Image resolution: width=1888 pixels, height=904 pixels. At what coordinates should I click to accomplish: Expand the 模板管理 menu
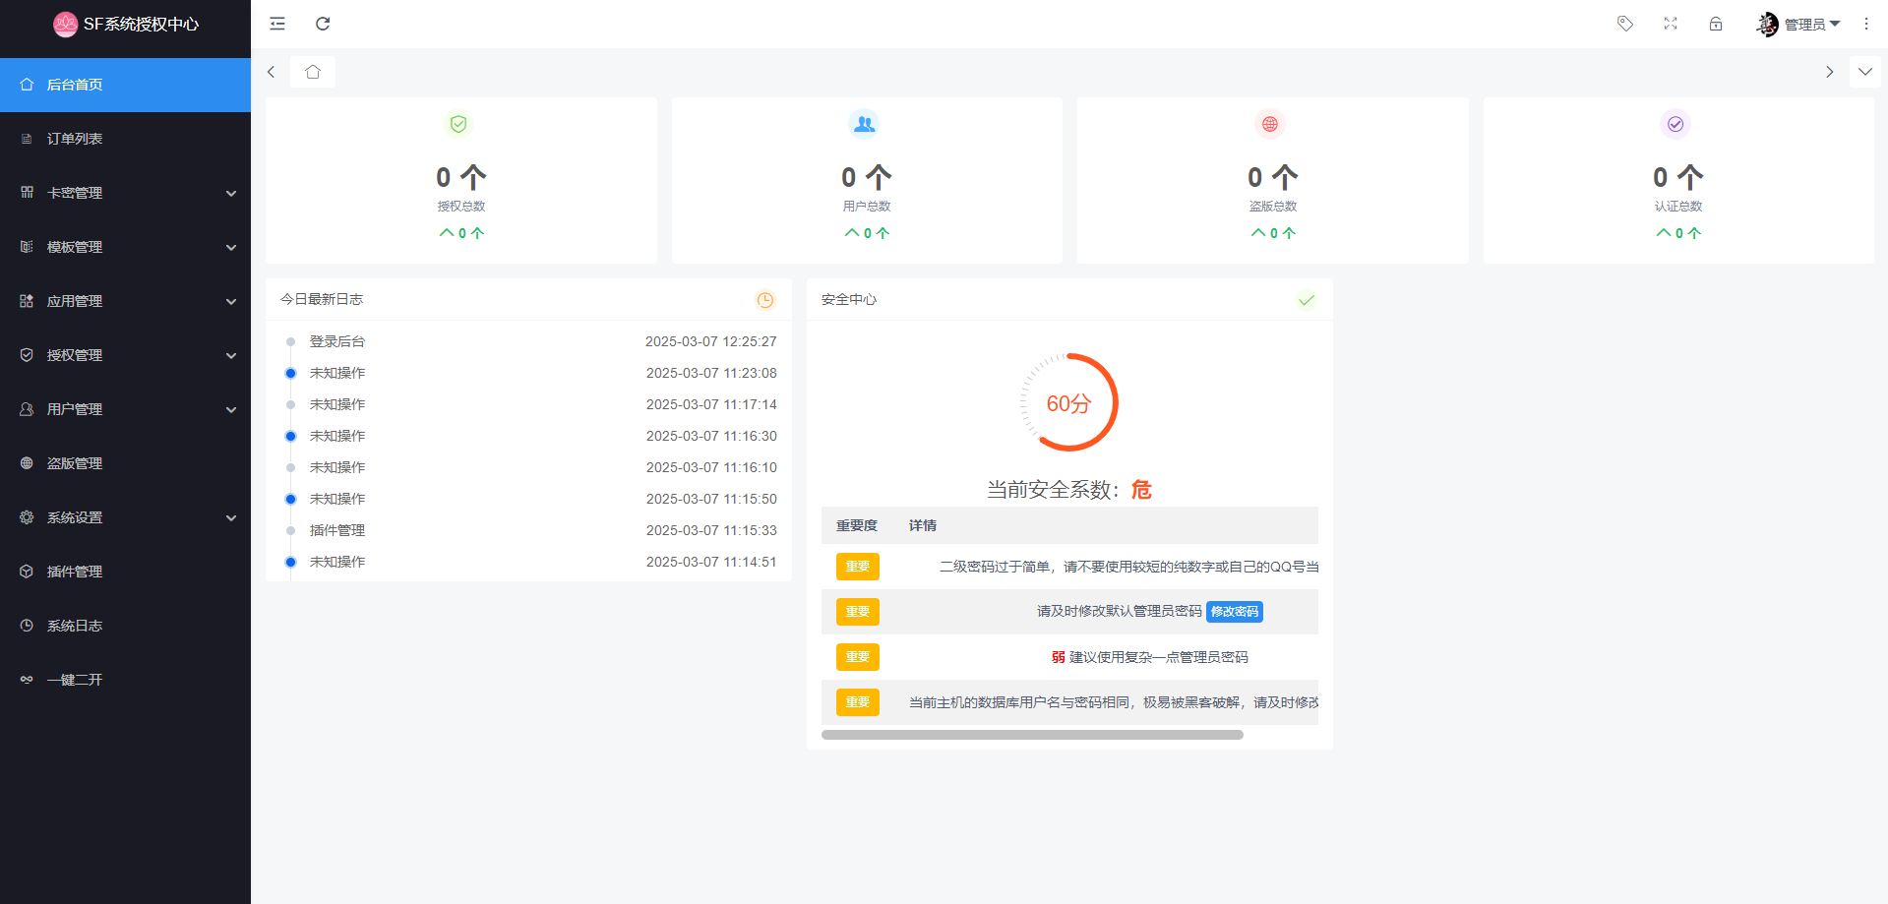point(125,247)
